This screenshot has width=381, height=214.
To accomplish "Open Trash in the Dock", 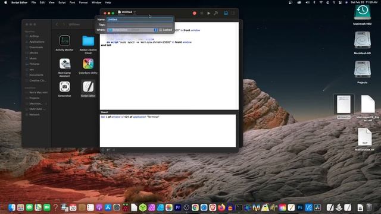I will coord(369,207).
